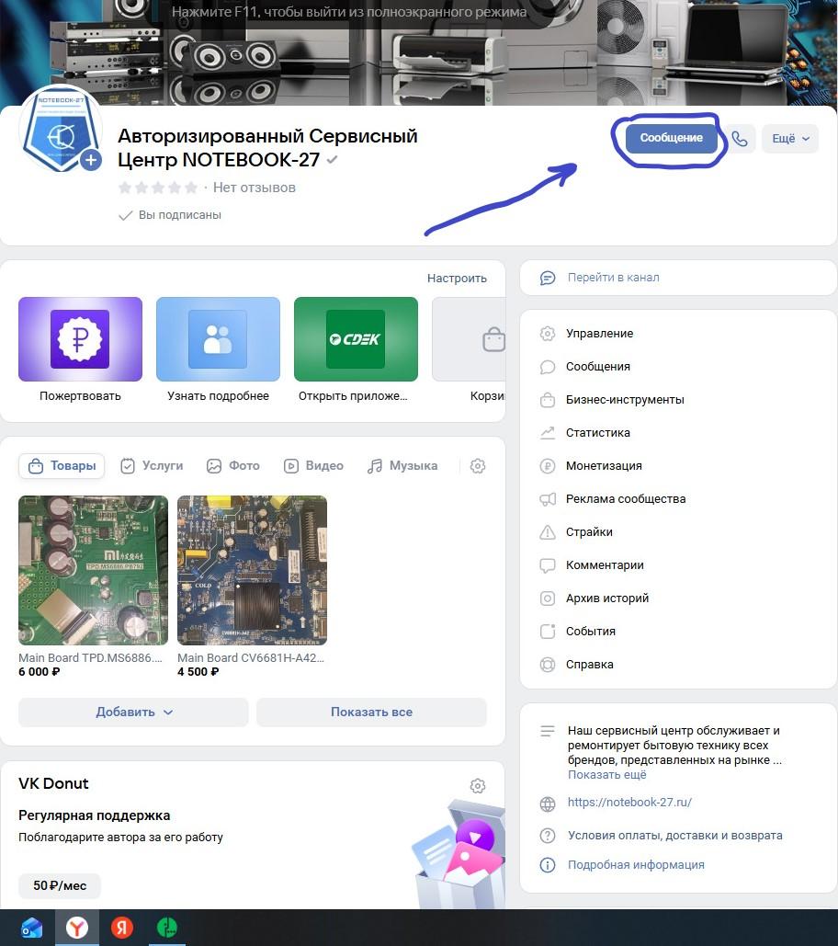
Task: Open the VK Donut gear settings
Action: click(x=477, y=786)
